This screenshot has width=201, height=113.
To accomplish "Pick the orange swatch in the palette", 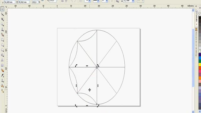I will [x=200, y=78].
